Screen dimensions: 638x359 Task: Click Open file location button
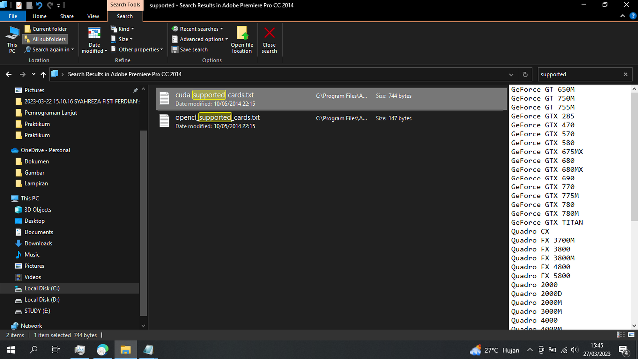(x=242, y=40)
